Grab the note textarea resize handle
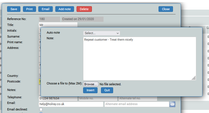Screen dimensions: 209x113 point(194,78)
